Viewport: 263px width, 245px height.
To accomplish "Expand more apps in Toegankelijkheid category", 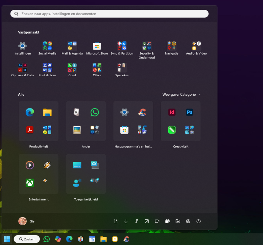I will (95, 181).
